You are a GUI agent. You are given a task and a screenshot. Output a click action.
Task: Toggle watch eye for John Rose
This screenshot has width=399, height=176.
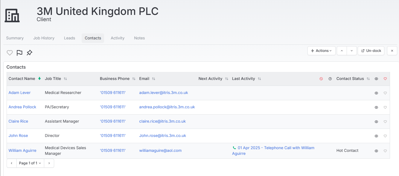[x=376, y=136]
